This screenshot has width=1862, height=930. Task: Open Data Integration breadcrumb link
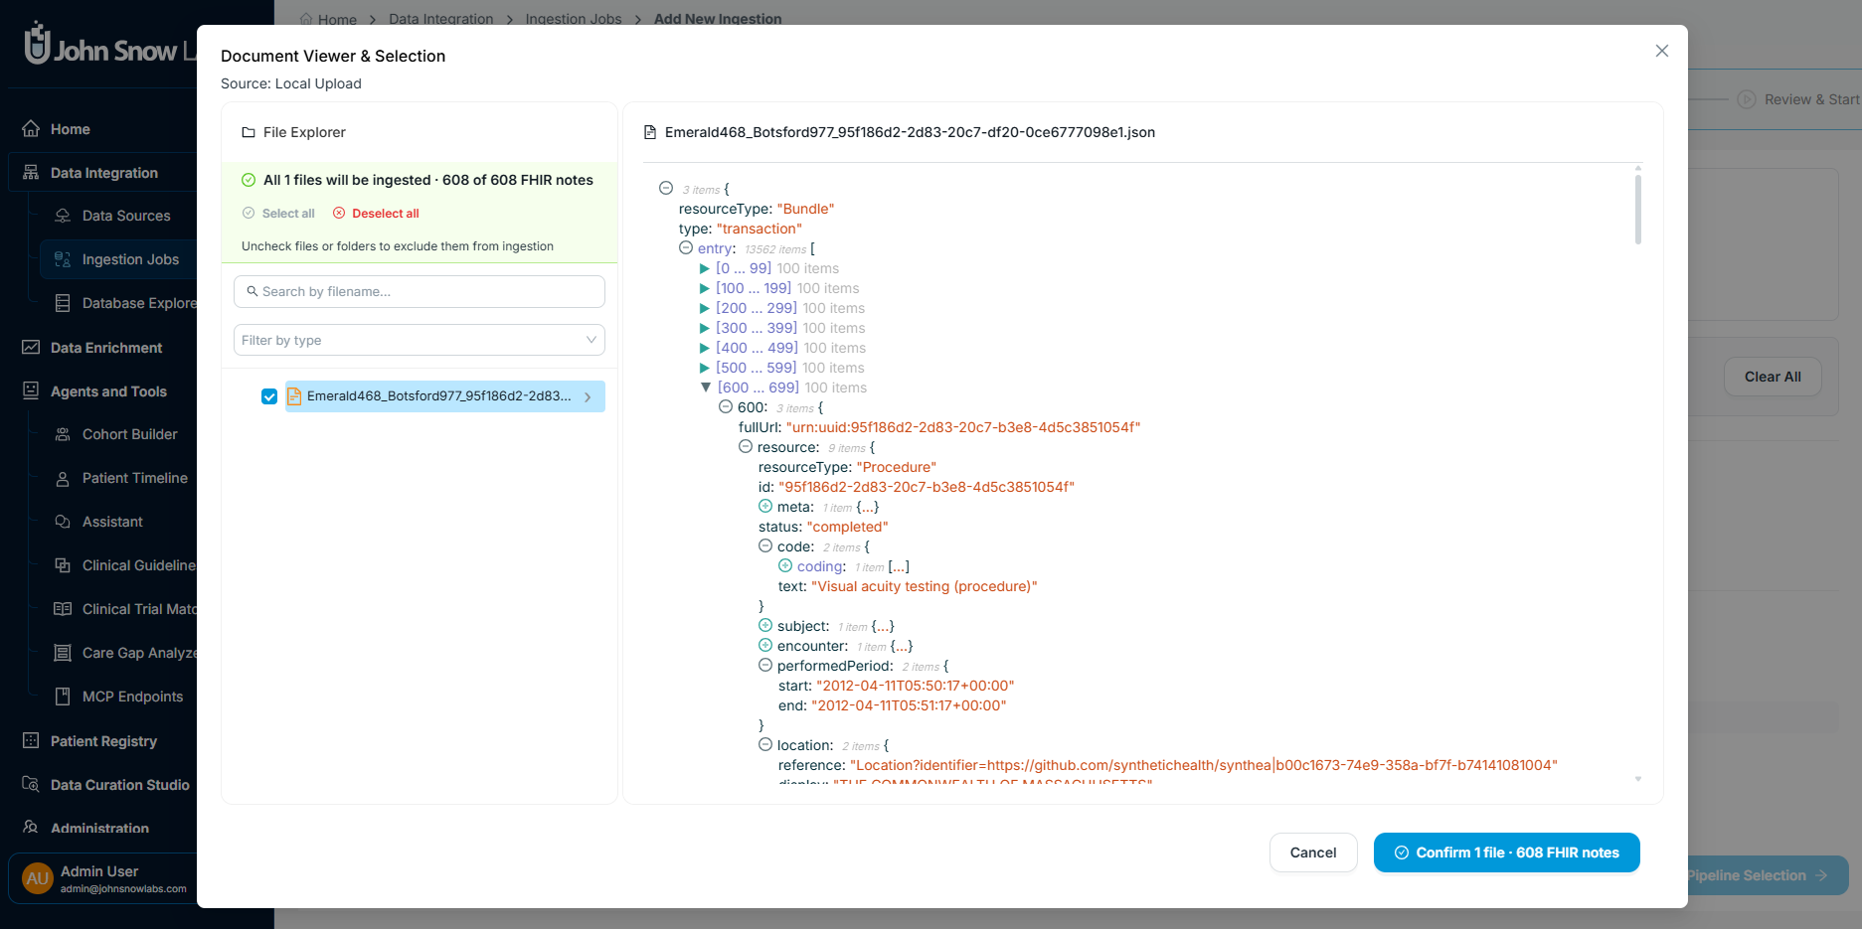tap(441, 19)
